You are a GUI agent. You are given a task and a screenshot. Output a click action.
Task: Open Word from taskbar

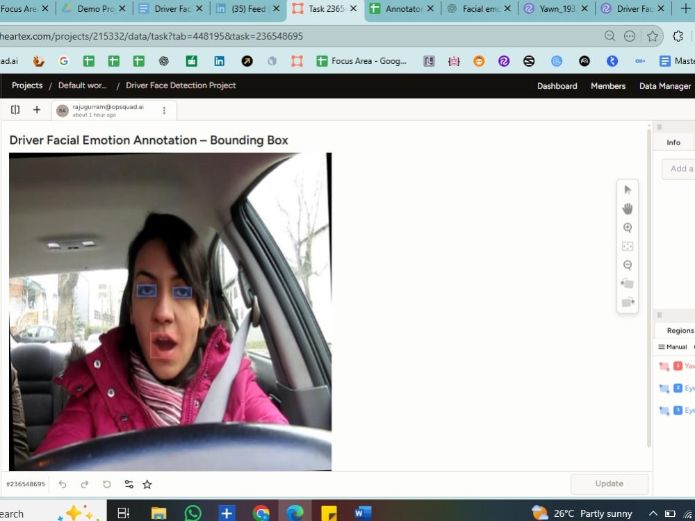(363, 513)
